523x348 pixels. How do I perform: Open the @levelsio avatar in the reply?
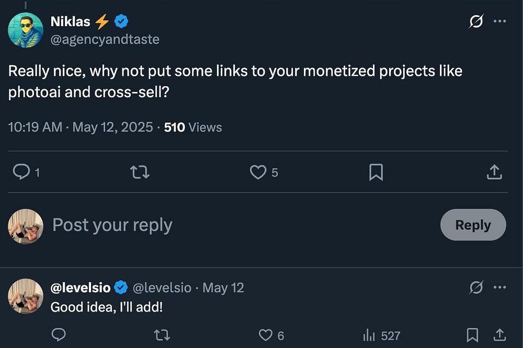(x=25, y=296)
